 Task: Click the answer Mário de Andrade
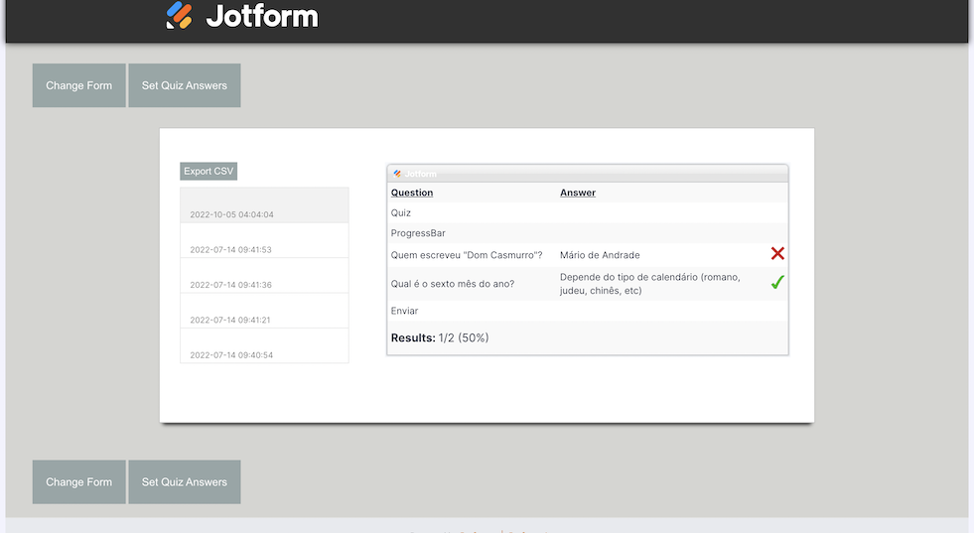pos(600,255)
